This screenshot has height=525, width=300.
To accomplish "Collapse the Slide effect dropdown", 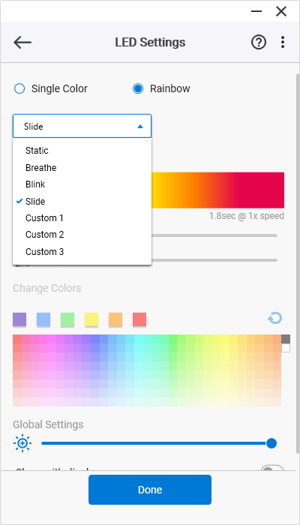I will coord(82,126).
